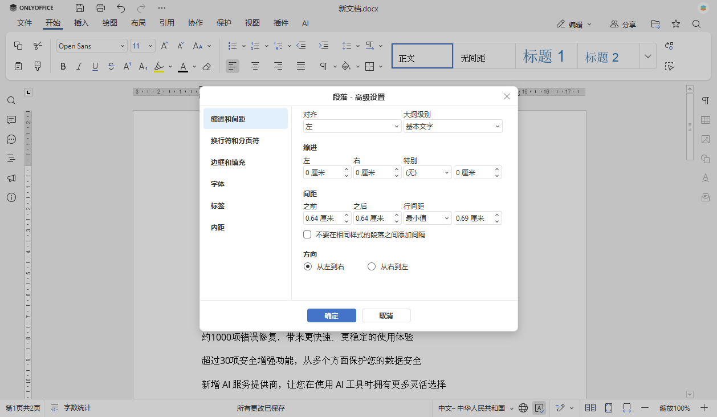Open the 大纲级别 dropdown
717x417 pixels.
coord(453,126)
